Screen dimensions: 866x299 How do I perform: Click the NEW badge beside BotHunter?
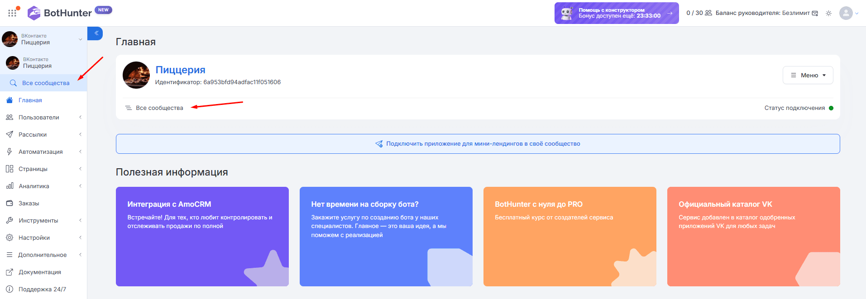[103, 10]
